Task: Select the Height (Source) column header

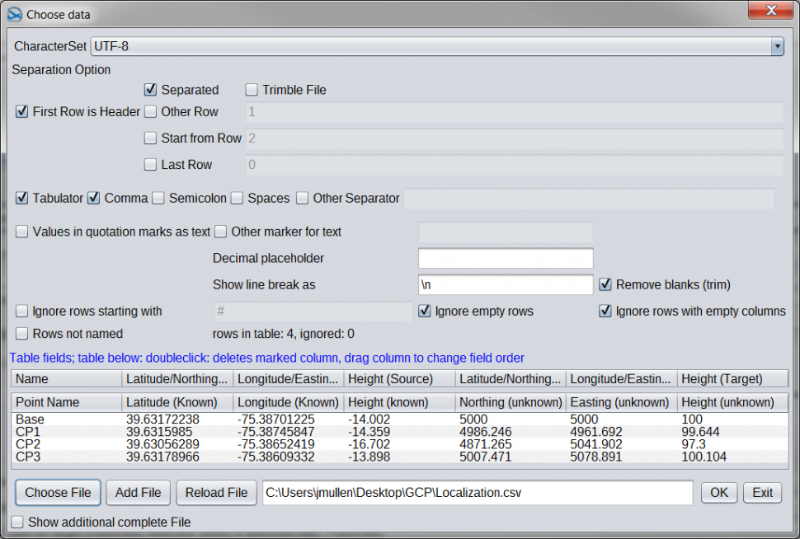Action: pos(399,379)
